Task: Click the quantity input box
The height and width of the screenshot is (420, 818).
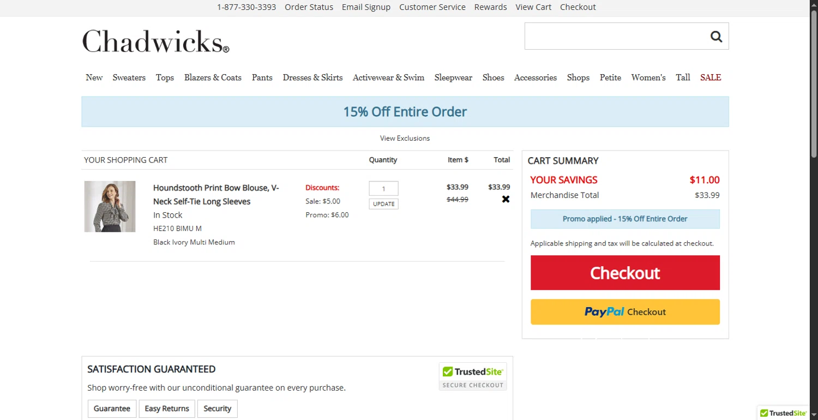Action: tap(383, 189)
